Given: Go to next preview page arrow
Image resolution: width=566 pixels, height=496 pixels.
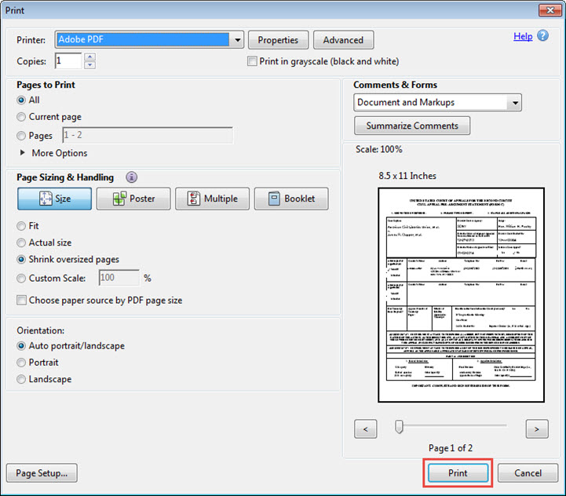Looking at the screenshot, I should [536, 429].
